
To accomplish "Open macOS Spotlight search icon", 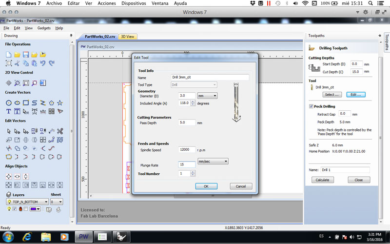I will click(x=370, y=3).
